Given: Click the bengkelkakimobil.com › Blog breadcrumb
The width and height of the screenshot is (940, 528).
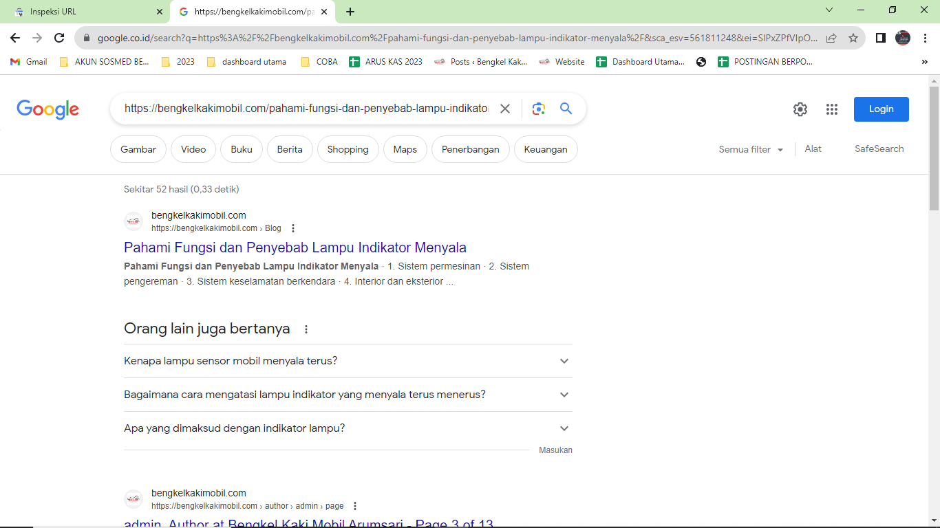Looking at the screenshot, I should 216,228.
